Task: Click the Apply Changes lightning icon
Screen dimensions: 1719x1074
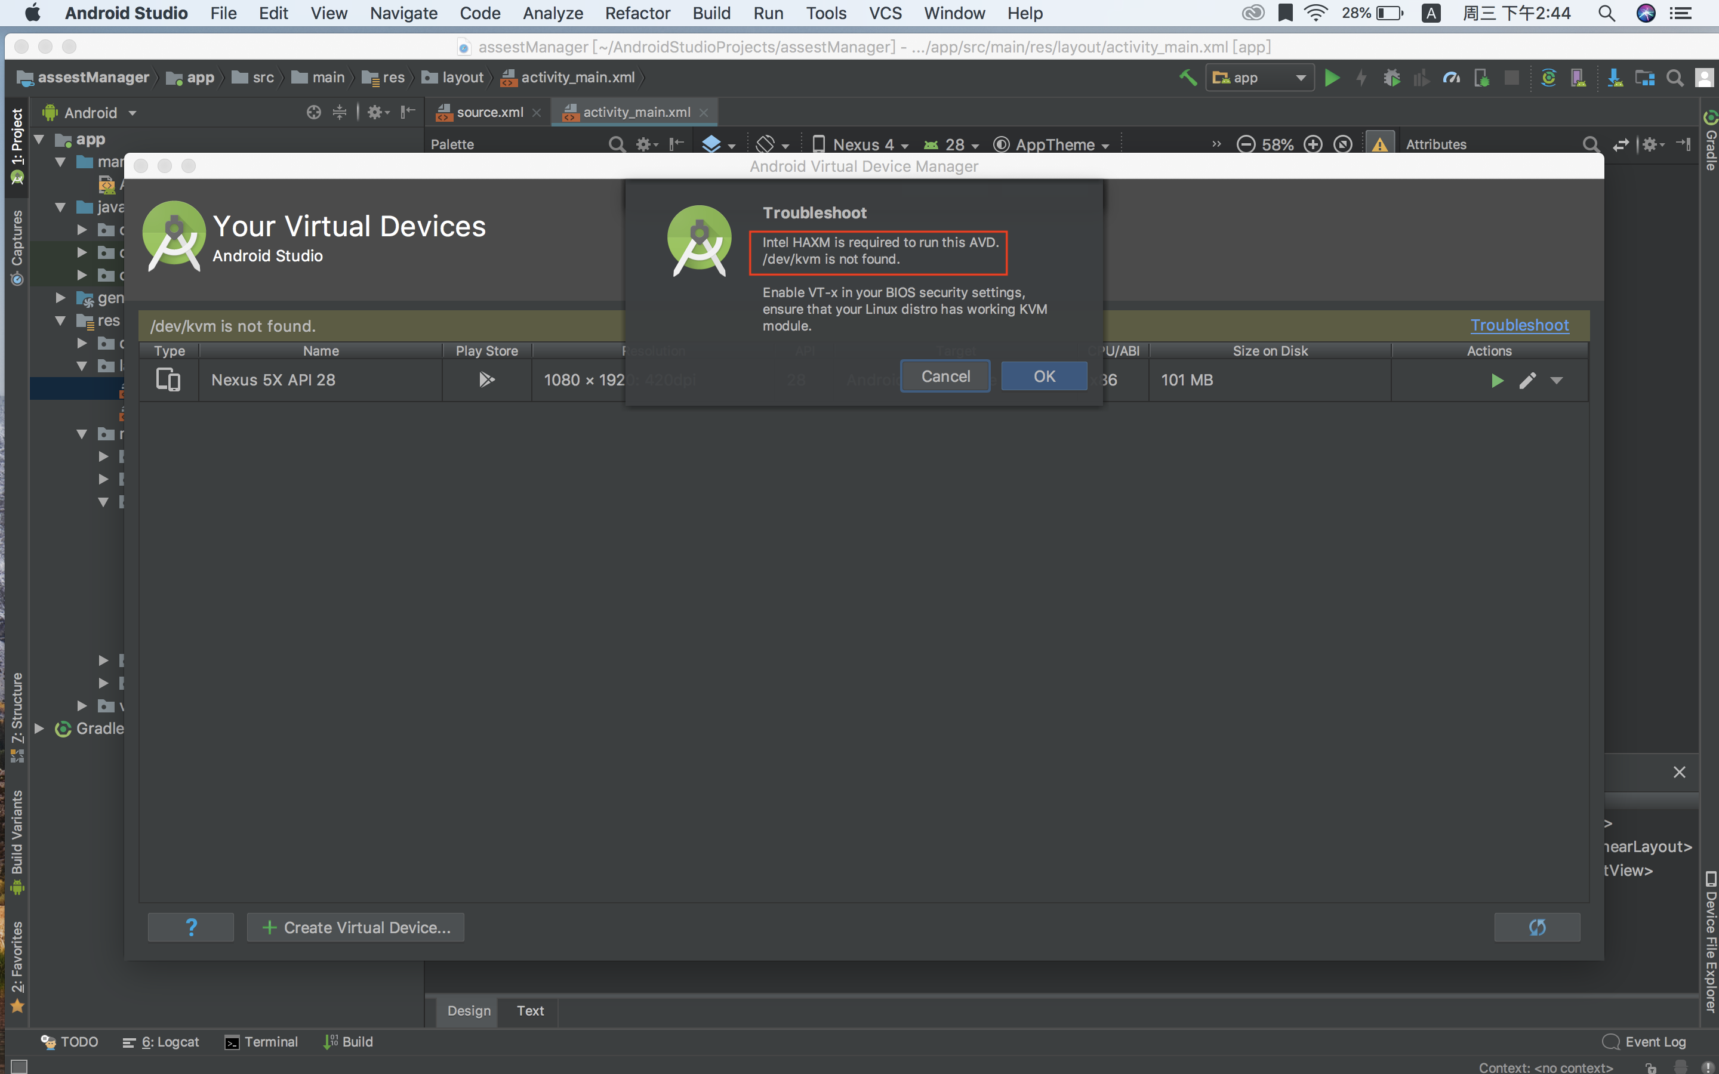Action: click(1361, 78)
